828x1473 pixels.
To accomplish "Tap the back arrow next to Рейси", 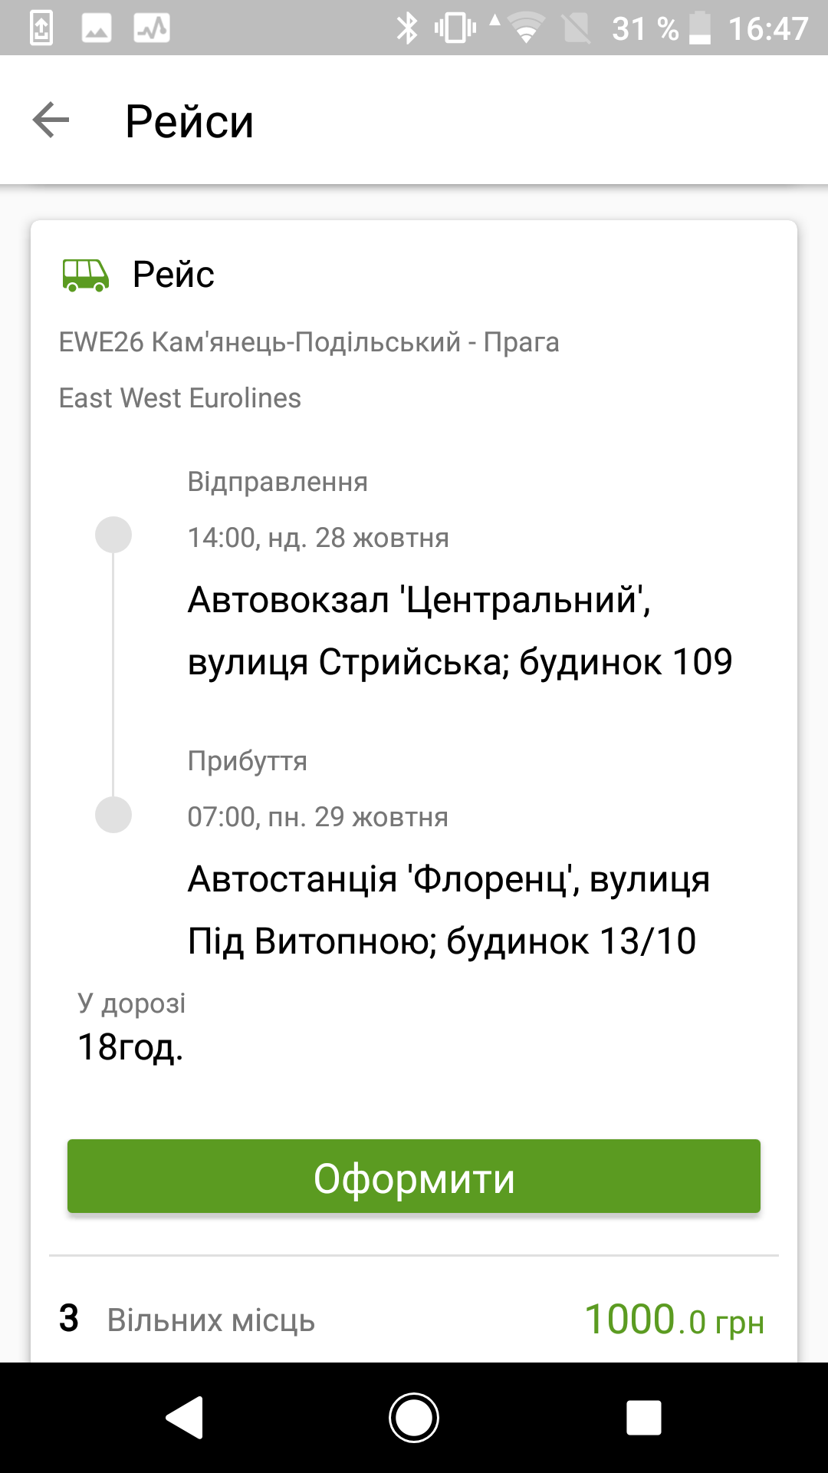I will coord(51,120).
